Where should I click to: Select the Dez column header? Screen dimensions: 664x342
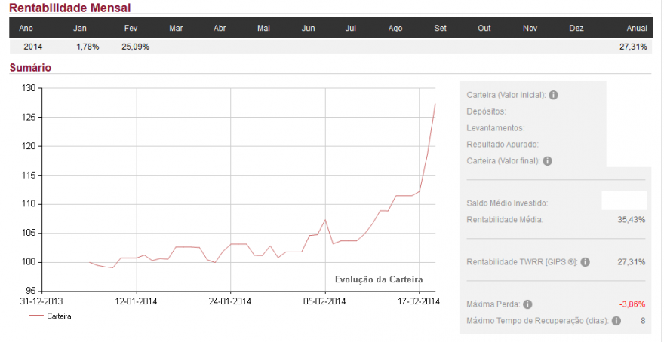(x=576, y=29)
